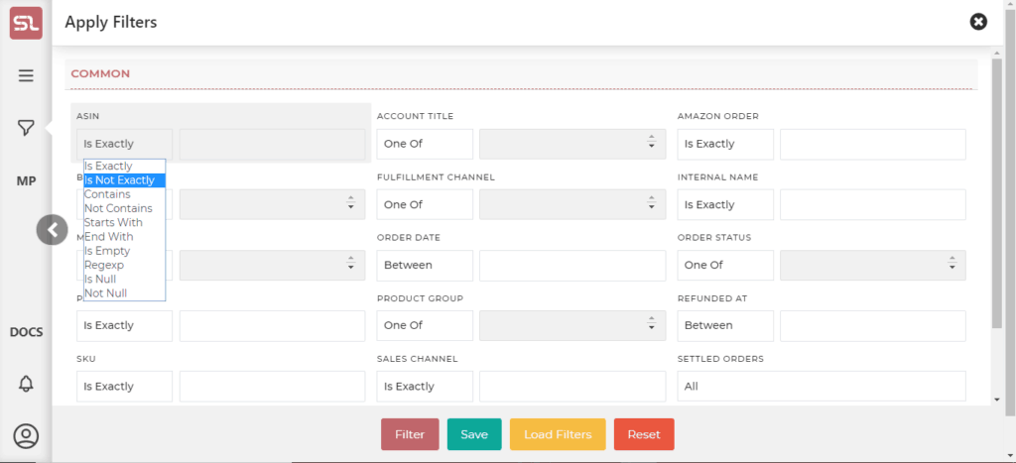Pick 'Contains' option in the list
The height and width of the screenshot is (463, 1016).
[124, 194]
